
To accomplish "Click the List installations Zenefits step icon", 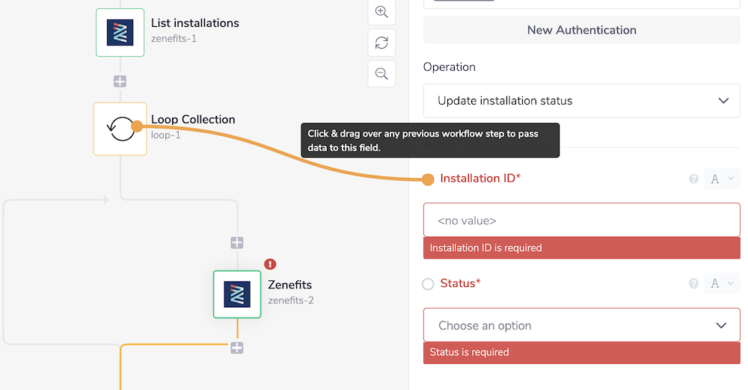I will (x=120, y=32).
